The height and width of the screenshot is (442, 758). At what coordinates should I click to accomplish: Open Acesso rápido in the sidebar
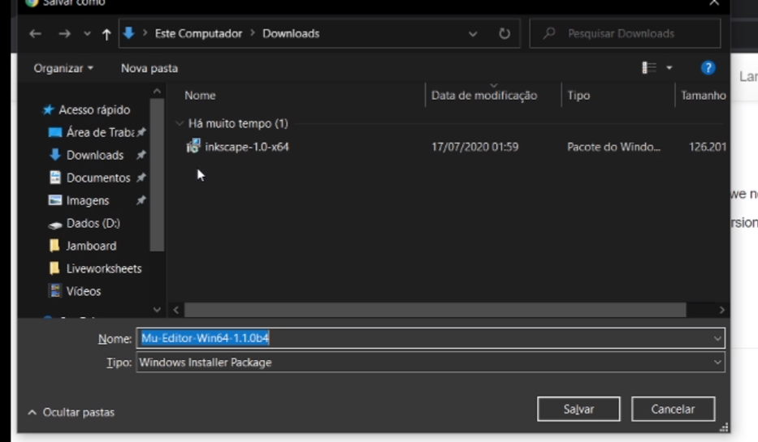(94, 110)
